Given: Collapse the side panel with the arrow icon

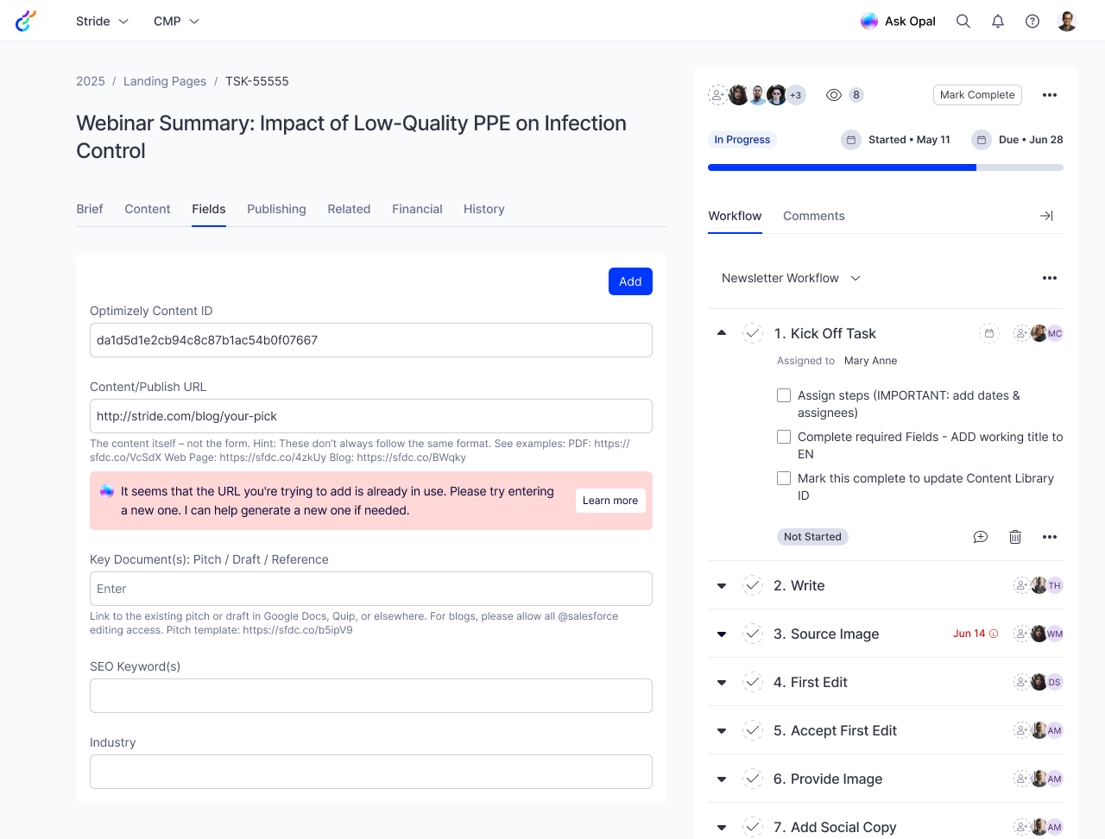Looking at the screenshot, I should [1046, 216].
